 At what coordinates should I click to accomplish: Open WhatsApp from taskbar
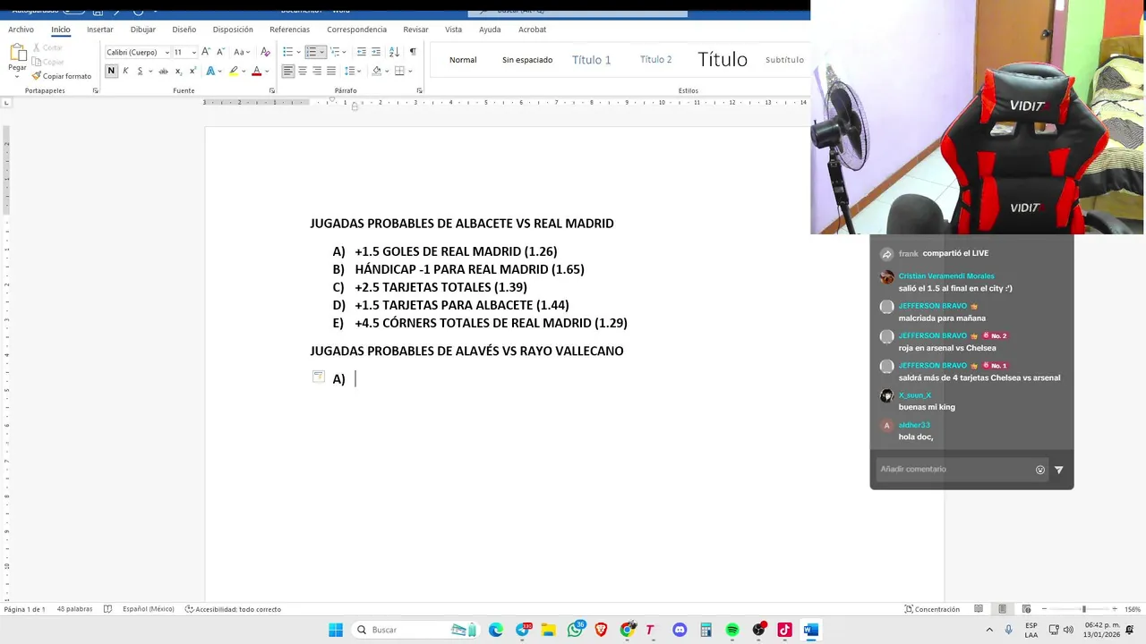point(575,630)
